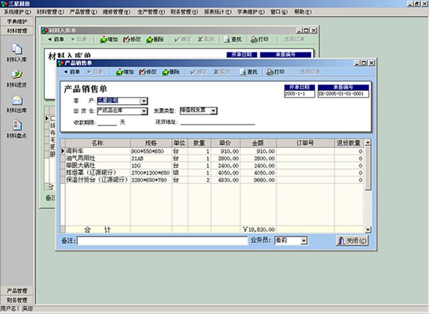Open the 产品管理 menu in menu bar
The image size is (429, 314).
click(81, 12)
